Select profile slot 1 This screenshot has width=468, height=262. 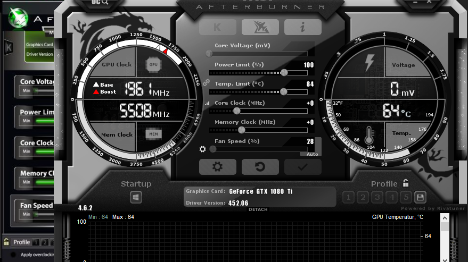click(x=348, y=197)
